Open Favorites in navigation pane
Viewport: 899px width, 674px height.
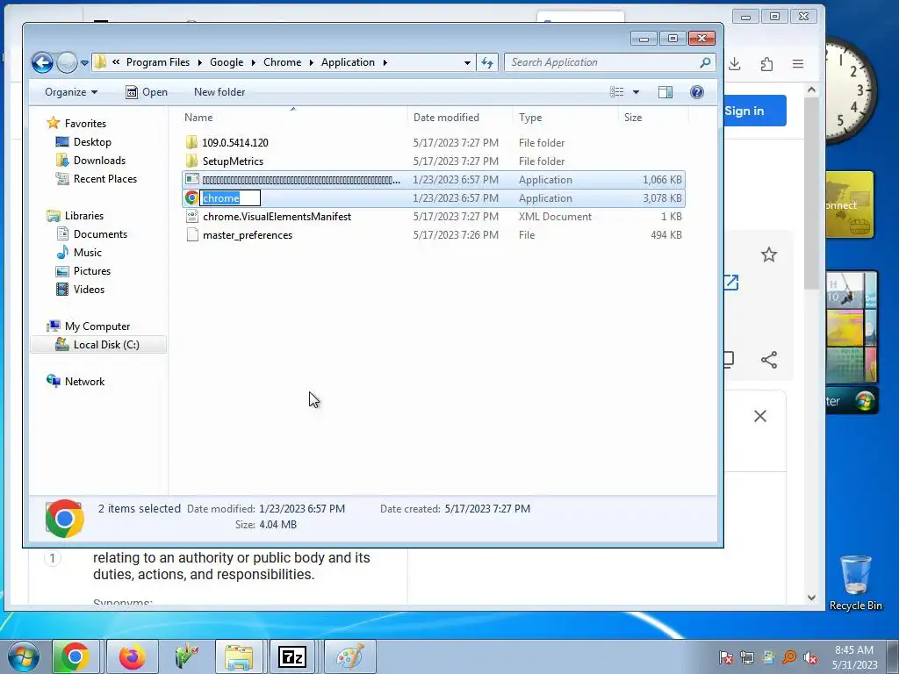(85, 123)
